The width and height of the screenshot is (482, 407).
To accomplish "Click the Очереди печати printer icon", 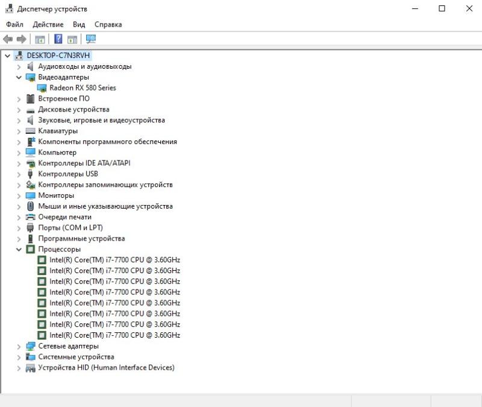I will click(x=31, y=217).
